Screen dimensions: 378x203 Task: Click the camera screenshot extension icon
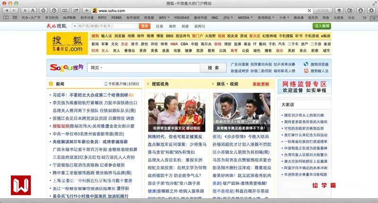pyautogui.click(x=350, y=10)
